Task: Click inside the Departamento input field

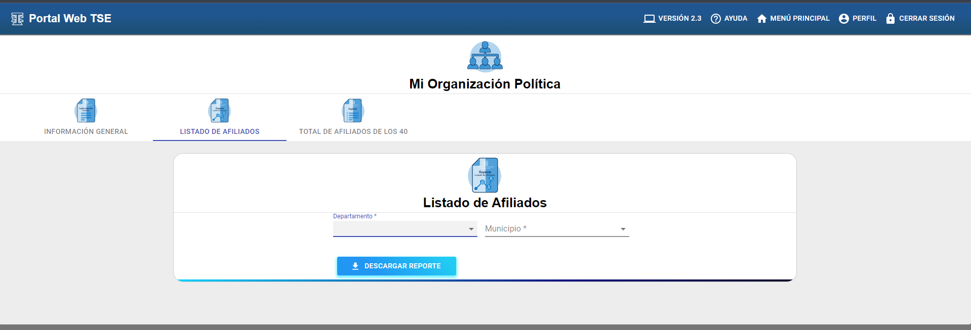Action: click(397, 229)
